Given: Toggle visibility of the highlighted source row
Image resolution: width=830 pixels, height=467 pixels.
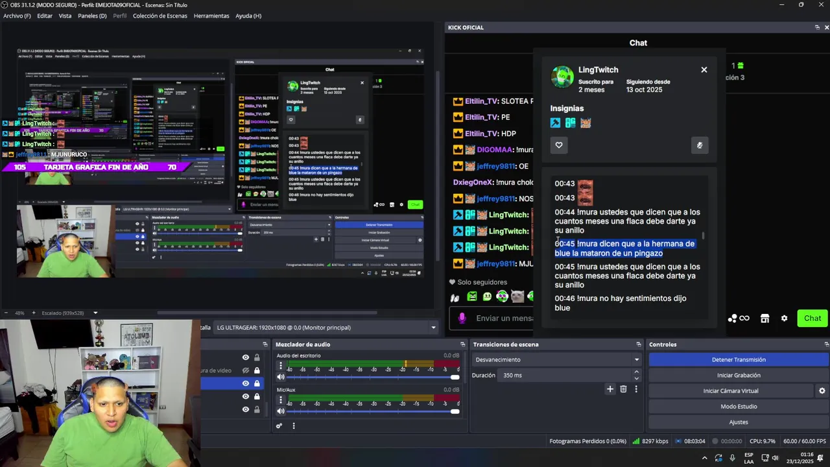Looking at the screenshot, I should (246, 383).
